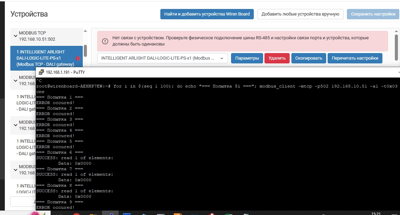Click 'Добавить любые устройства вручную' button
This screenshot has width=400, height=215.
(x=300, y=14)
